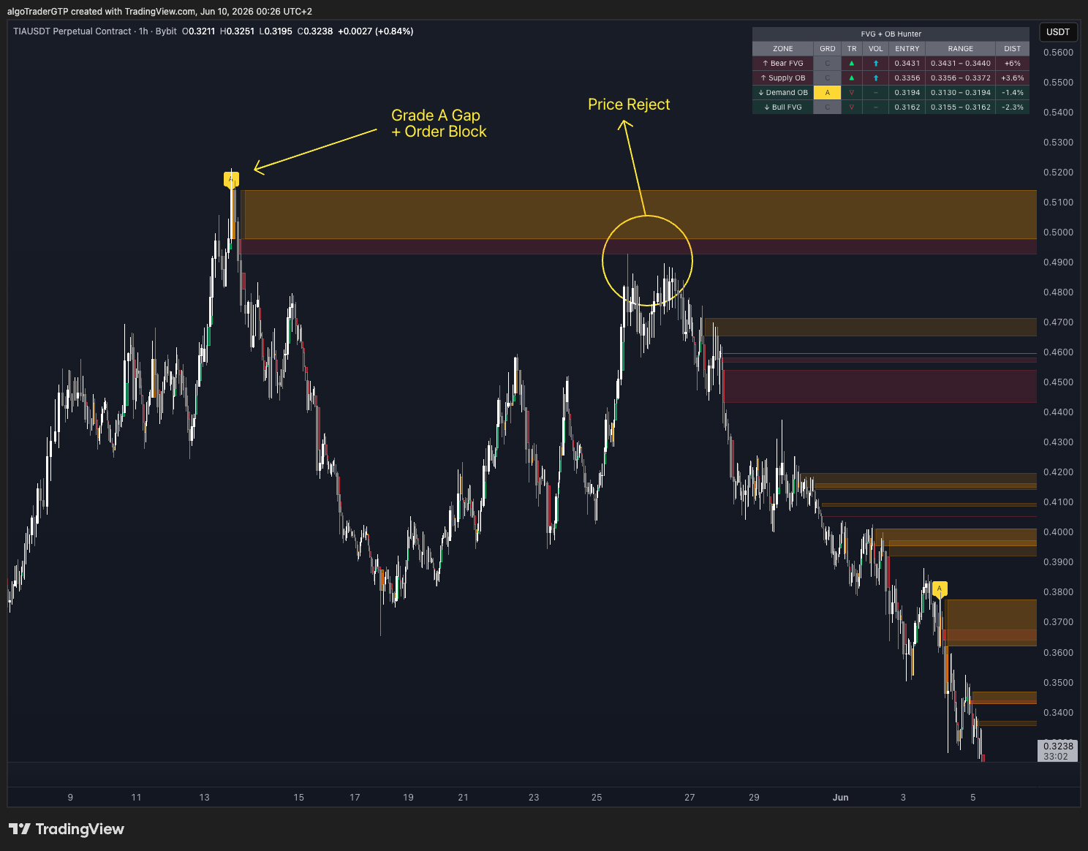Click the 0.5600 price axis label

(1058, 53)
